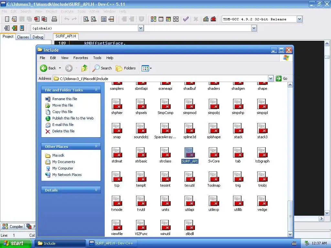Open Help menu in Include window
Image resolution: width=331 pixels, height=248 pixels.
[x=110, y=58]
